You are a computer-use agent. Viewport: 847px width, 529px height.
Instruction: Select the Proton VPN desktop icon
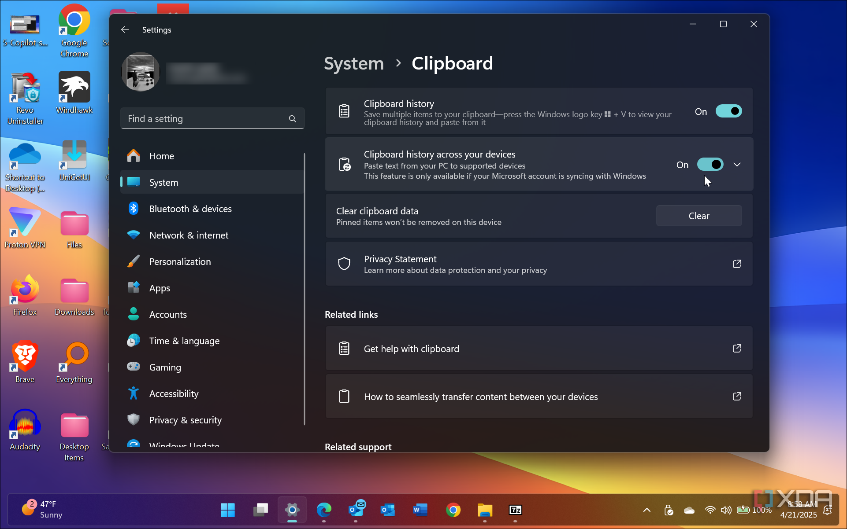[x=25, y=228]
